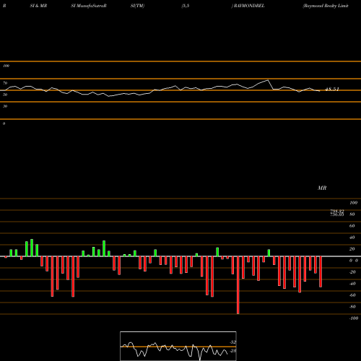The height and width of the screenshot is (361, 361).
Task: Click the '50' label on RSI axis
Action: coord(5,95)
